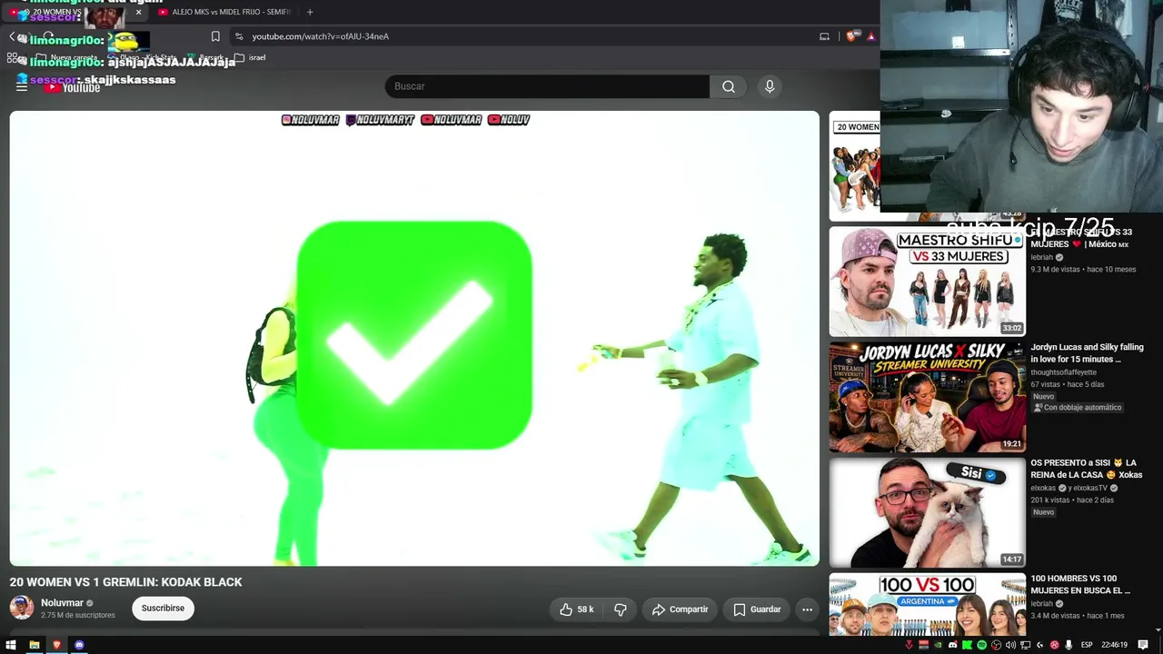Click the '3.4 M de vistas' text
This screenshot has width=1163, height=654.
(x=1055, y=616)
